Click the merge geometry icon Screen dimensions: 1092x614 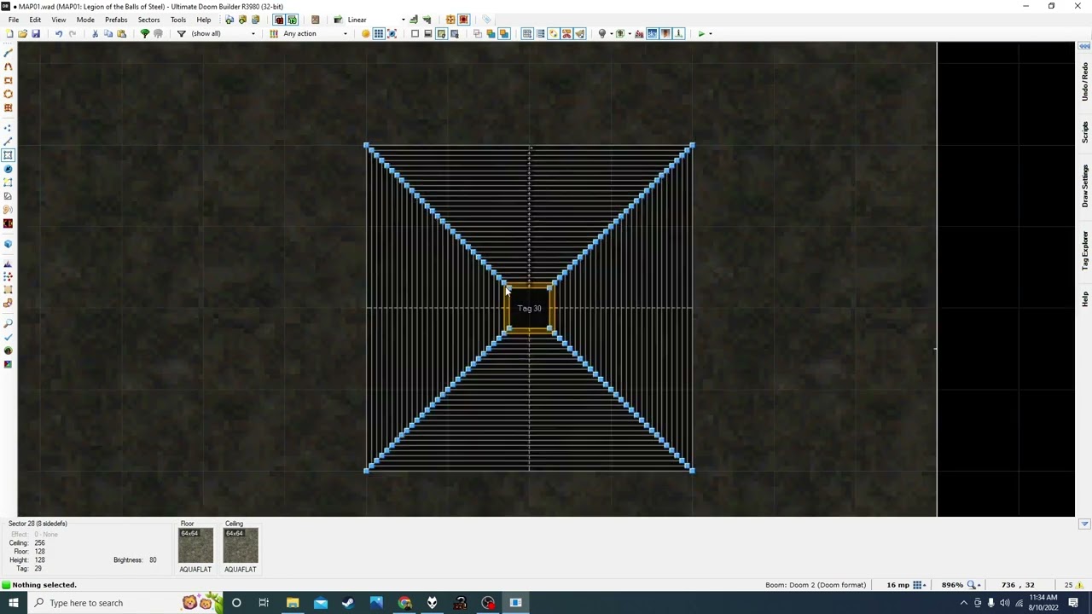[491, 33]
